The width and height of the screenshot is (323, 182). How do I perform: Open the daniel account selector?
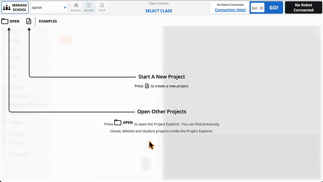coord(46,7)
